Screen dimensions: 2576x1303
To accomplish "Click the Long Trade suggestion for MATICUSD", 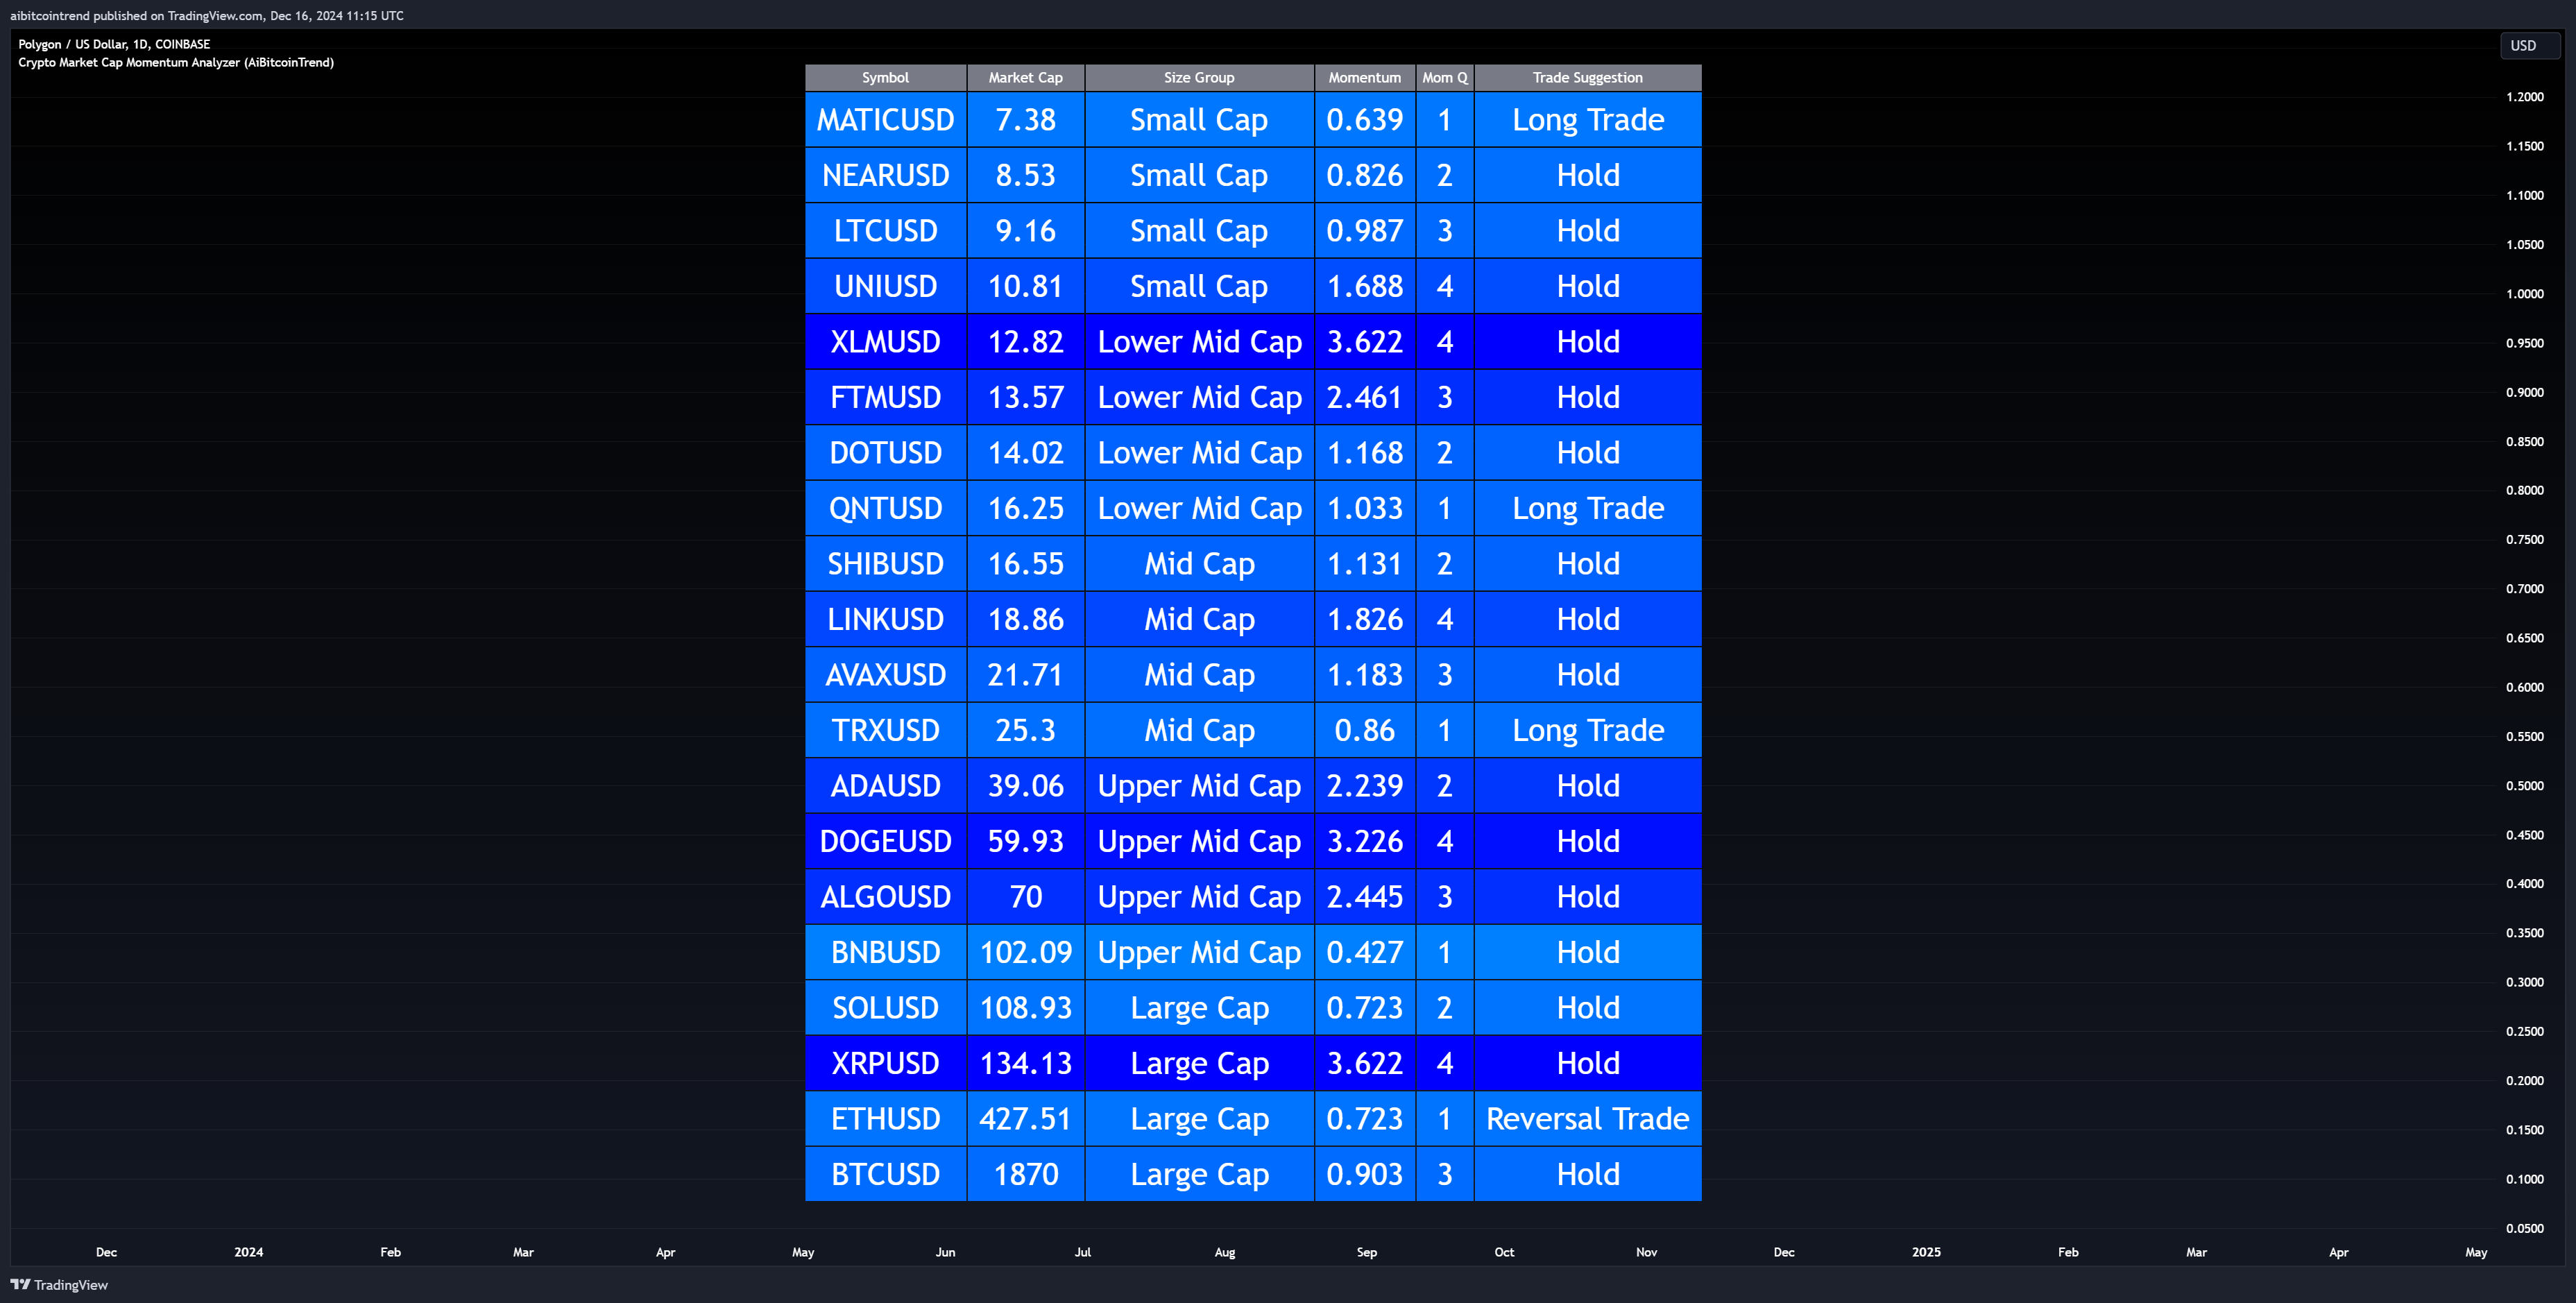I will [1588, 120].
